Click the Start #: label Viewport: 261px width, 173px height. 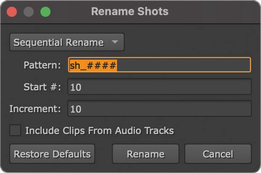coord(42,87)
